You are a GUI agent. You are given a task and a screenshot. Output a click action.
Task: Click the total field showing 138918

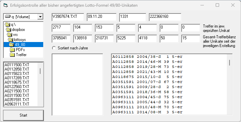(83, 39)
